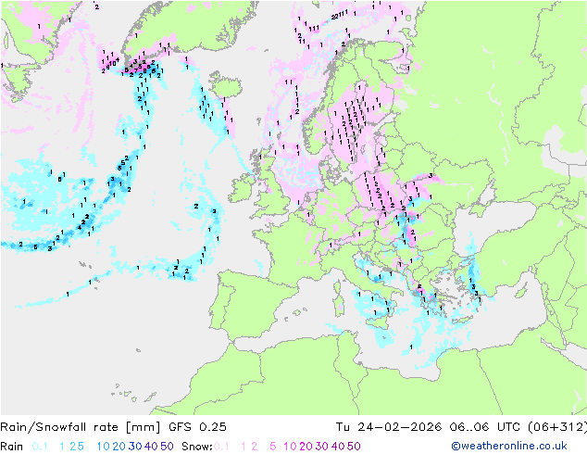Click the Snow 30 legend value
587x454 pixels.
coord(322,447)
